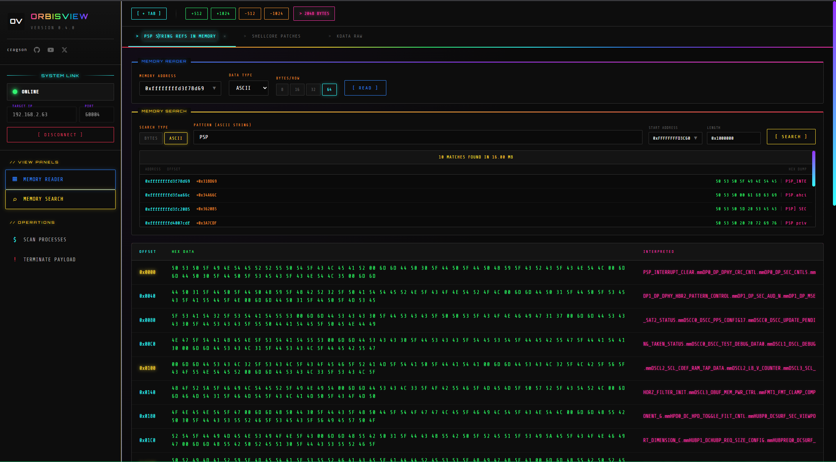Screen dimensions: 836x462
Task: Click the OV logo icon
Action: (x=16, y=21)
